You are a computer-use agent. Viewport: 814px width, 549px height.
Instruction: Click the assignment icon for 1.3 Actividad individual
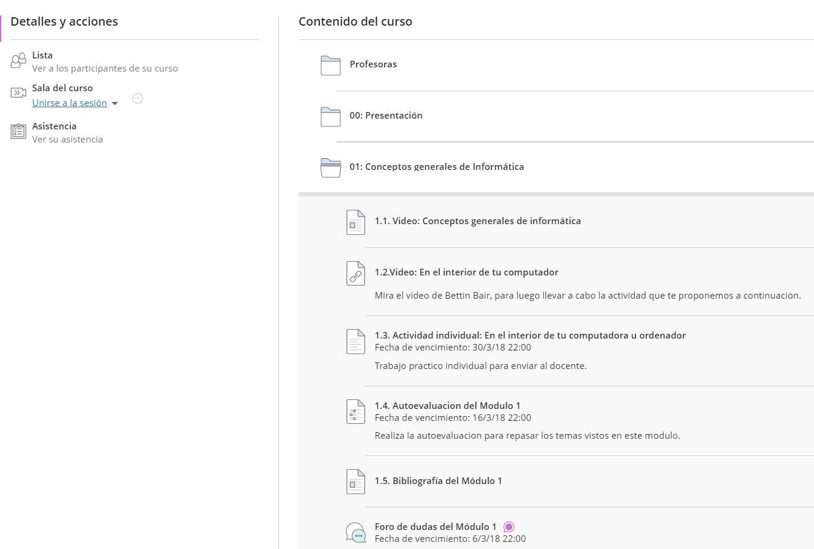point(356,342)
